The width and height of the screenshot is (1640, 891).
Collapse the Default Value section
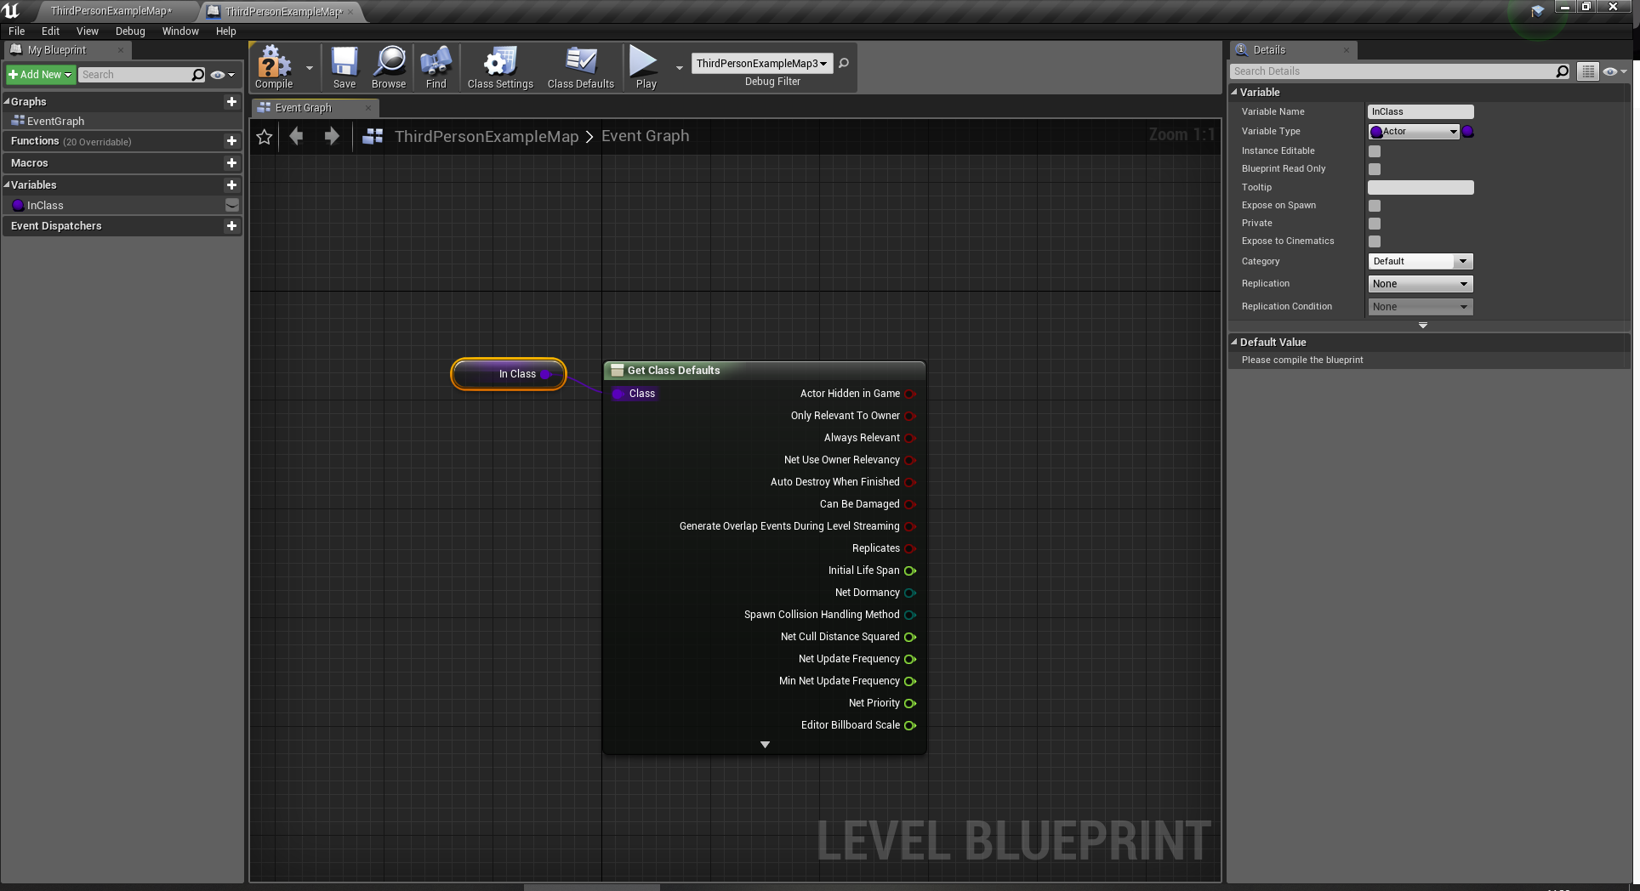click(1234, 342)
